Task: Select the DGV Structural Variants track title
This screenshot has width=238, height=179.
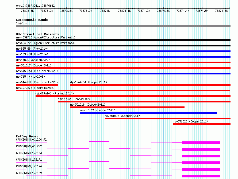Action: tap(37, 34)
